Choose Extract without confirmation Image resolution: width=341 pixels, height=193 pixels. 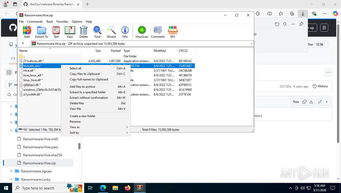[96, 98]
